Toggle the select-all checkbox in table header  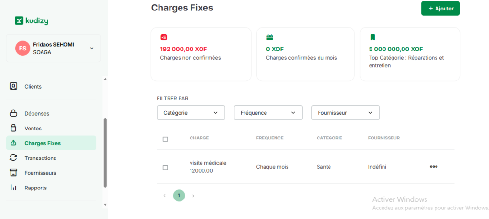click(x=165, y=139)
